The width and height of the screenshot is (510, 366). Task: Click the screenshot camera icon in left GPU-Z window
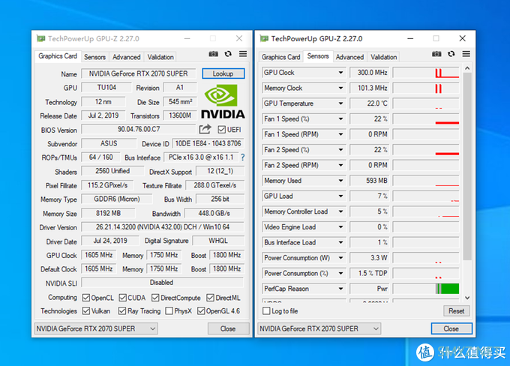[x=213, y=54]
